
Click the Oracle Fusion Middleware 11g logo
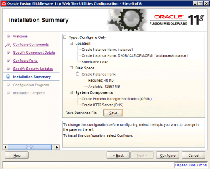177,20
